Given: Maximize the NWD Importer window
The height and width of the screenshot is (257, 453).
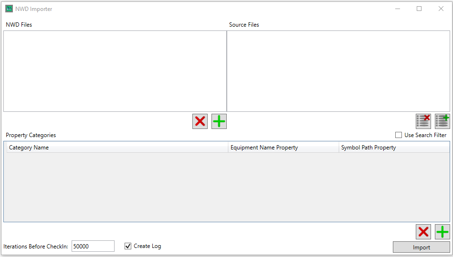Looking at the screenshot, I should point(419,9).
